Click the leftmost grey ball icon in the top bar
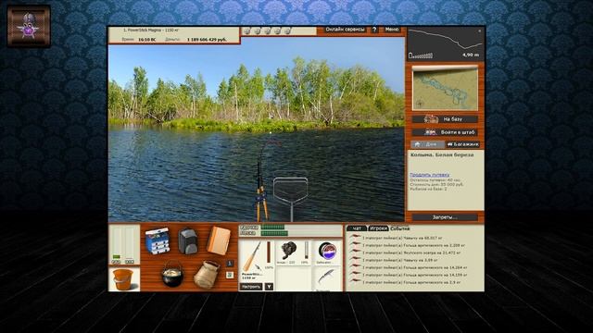 pyautogui.click(x=247, y=31)
